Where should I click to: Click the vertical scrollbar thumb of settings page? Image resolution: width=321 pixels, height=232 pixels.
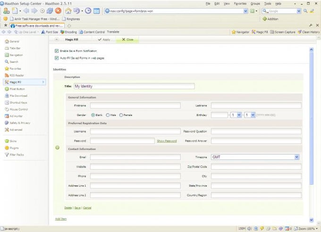coord(312,119)
